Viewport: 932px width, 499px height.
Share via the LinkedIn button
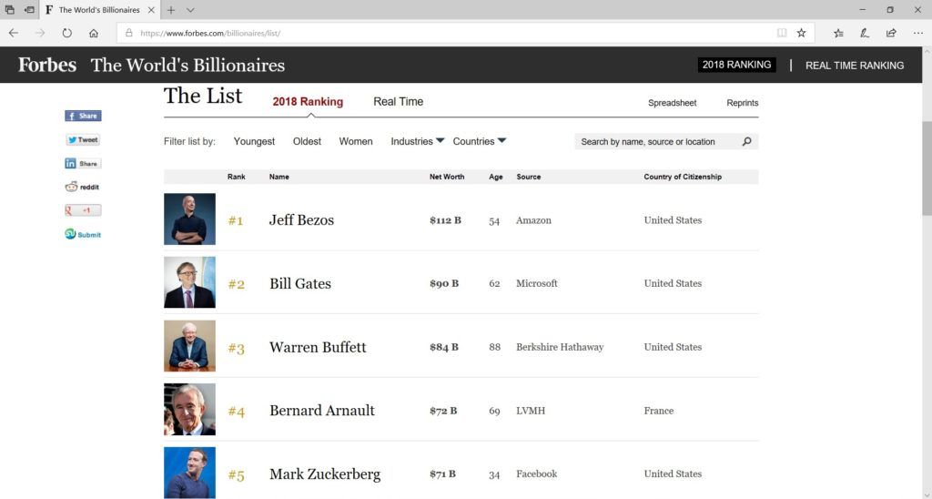(83, 164)
